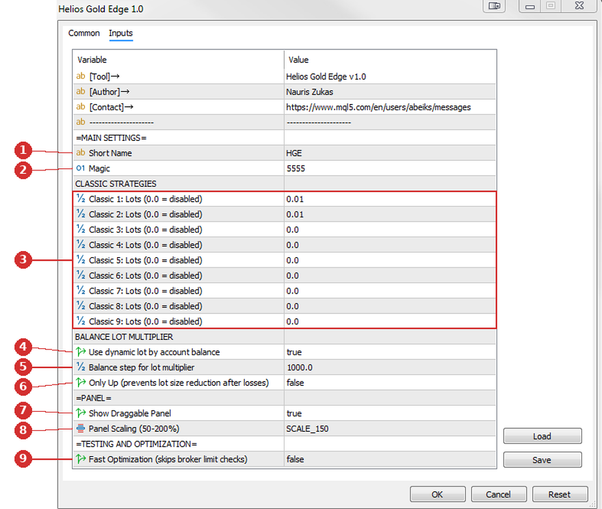This screenshot has width=602, height=509.
Task: Select the Panel Scaling (50-200%) label
Action: coord(134,429)
